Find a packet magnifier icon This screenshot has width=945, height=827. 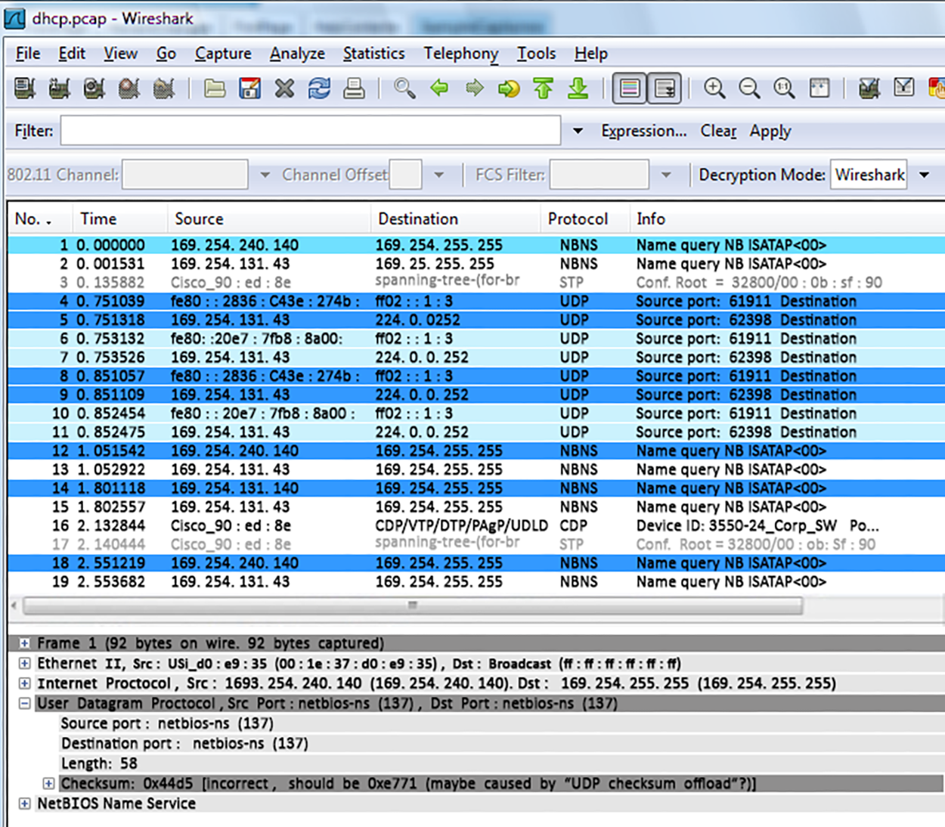404,88
